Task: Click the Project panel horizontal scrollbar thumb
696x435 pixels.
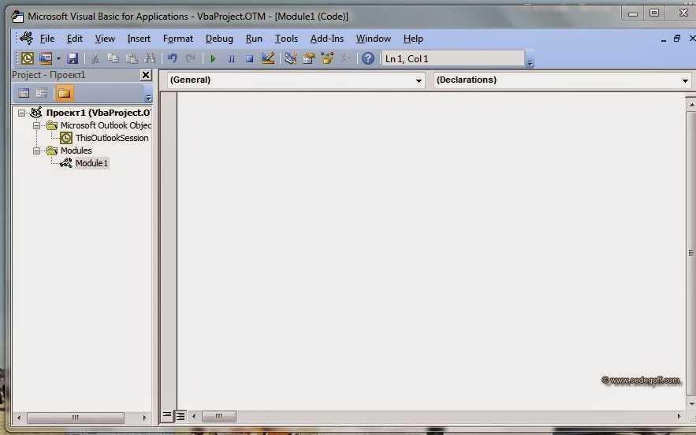Action: tap(76, 418)
